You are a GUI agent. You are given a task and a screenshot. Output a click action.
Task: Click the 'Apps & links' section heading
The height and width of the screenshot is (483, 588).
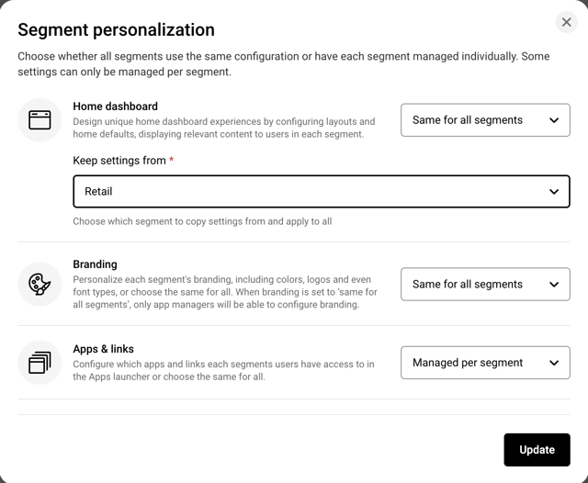point(103,349)
